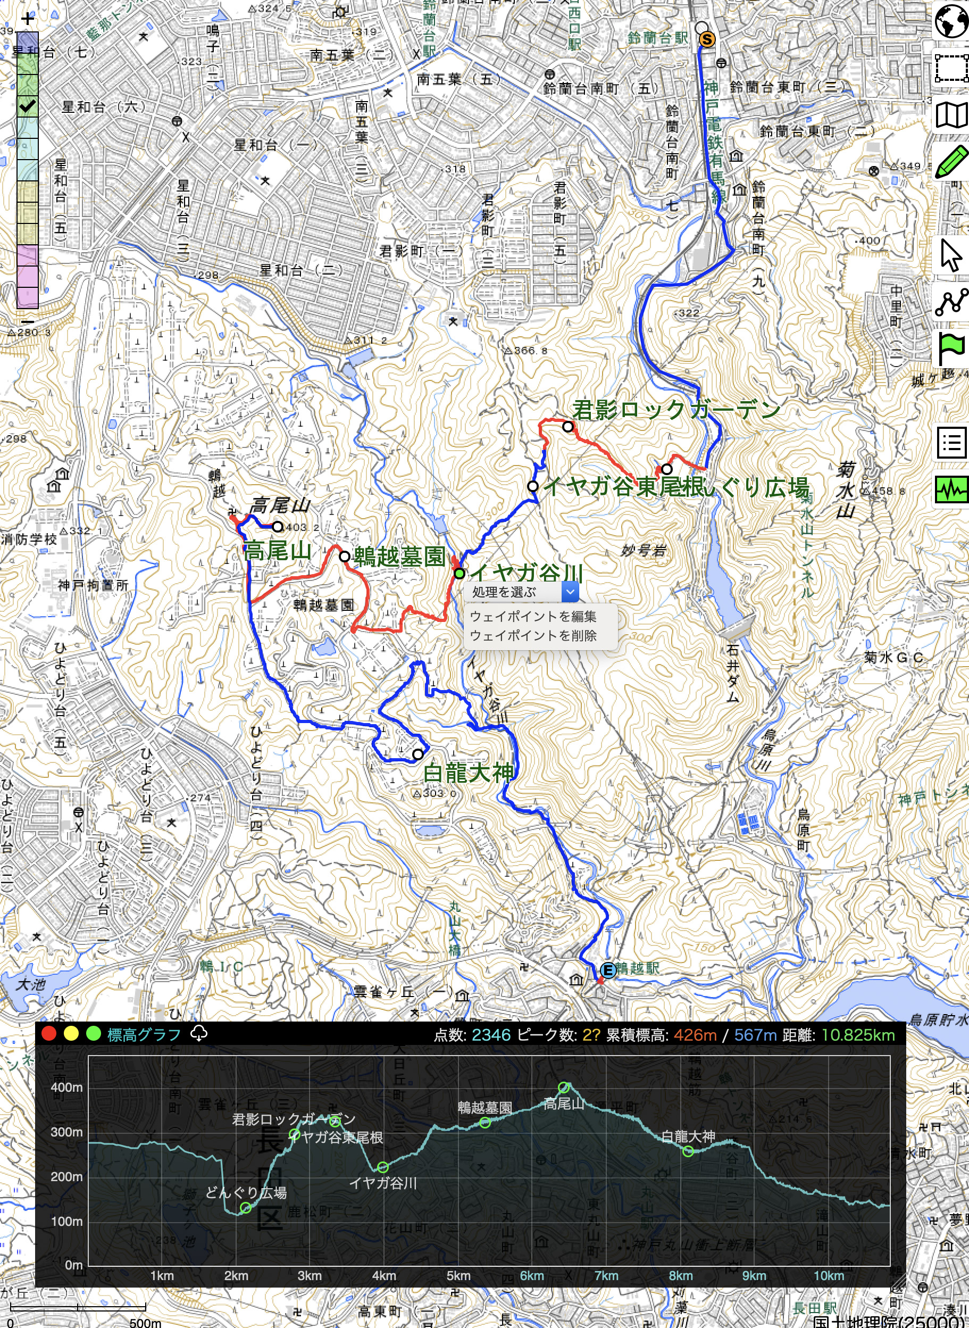Click the blue chevron of 処理を選ぶ
The image size is (969, 1328).
tap(570, 592)
